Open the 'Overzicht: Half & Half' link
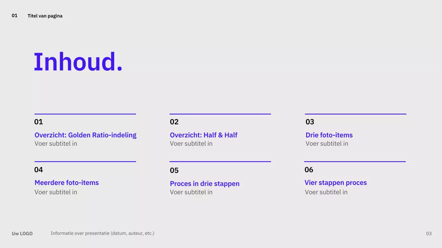Viewport: 442px width, 248px height. pos(203,135)
